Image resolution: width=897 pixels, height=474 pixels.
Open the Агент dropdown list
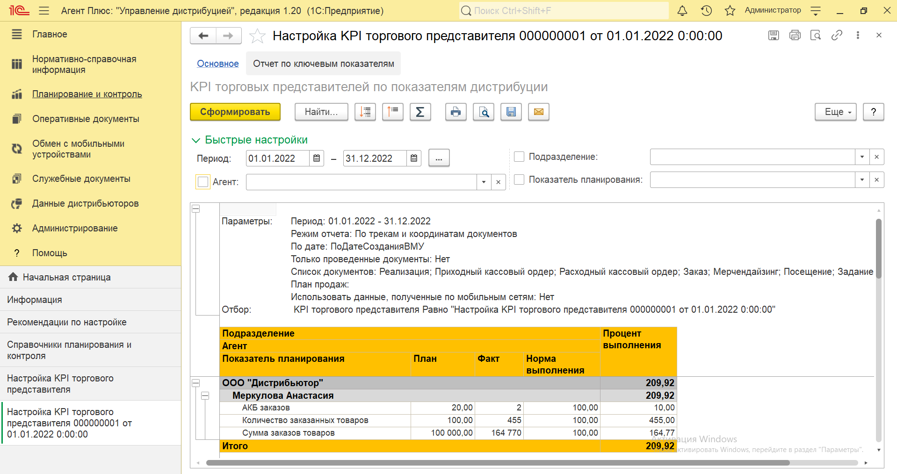484,182
